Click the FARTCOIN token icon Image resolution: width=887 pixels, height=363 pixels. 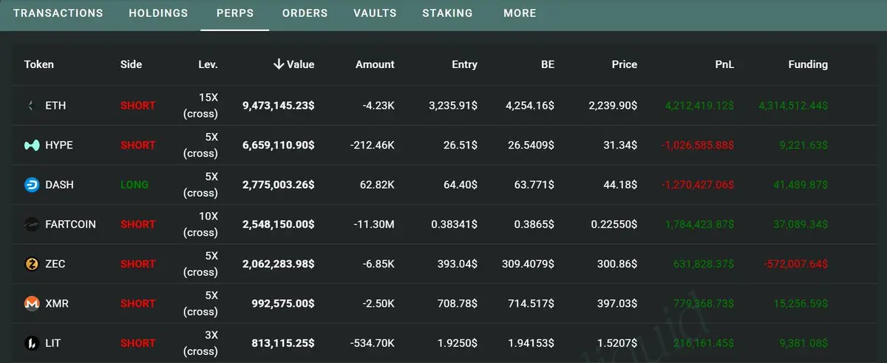tap(32, 225)
